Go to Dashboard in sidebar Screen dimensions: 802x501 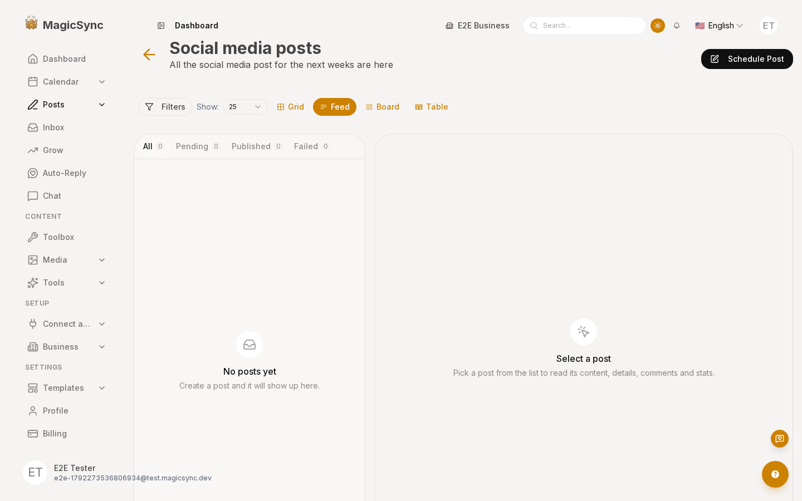click(67, 59)
